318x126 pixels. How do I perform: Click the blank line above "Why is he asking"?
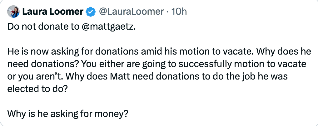(94, 100)
